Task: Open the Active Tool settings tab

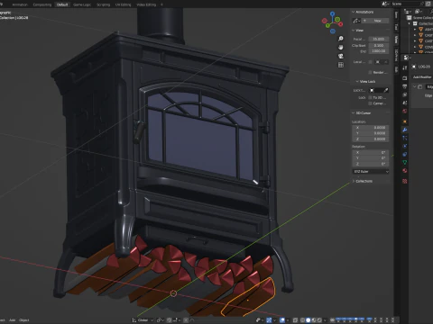Action: click(405, 67)
